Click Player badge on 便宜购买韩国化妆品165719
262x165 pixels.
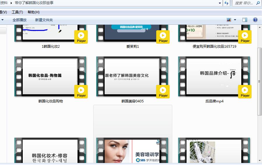pyautogui.click(x=245, y=37)
